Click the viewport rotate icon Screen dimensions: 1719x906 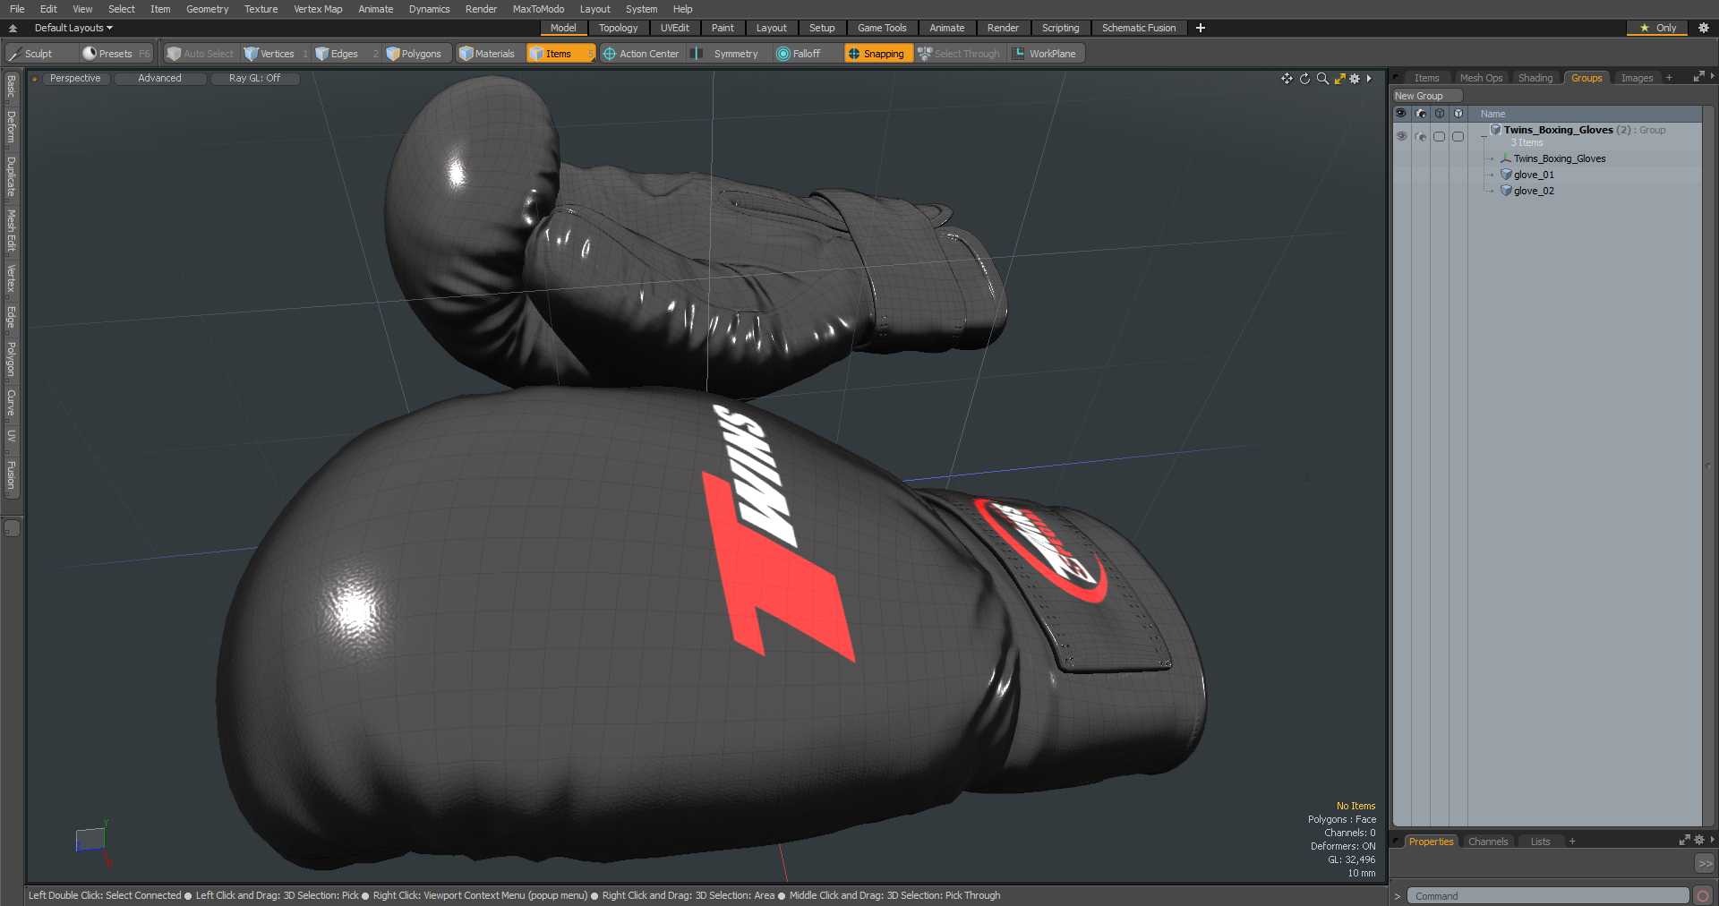[1304, 79]
